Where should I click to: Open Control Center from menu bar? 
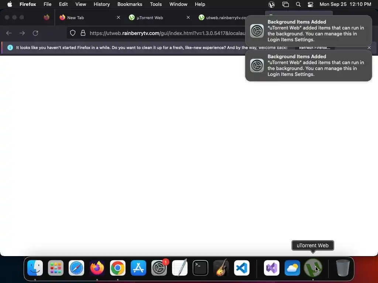pyautogui.click(x=310, y=4)
